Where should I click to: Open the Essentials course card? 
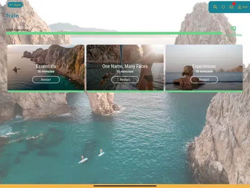coord(46,68)
